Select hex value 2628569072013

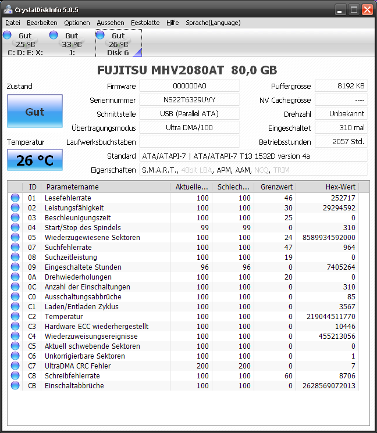tap(329, 385)
